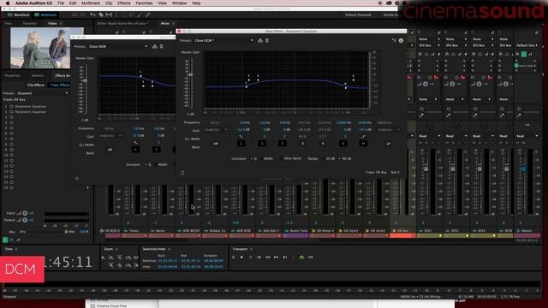Enable Ultra-Quiet checkbox in front EQ
Image resolution: width=548 pixels, height=308 pixels.
pyautogui.click(x=291, y=158)
